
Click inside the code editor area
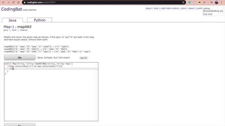[x=51, y=92]
